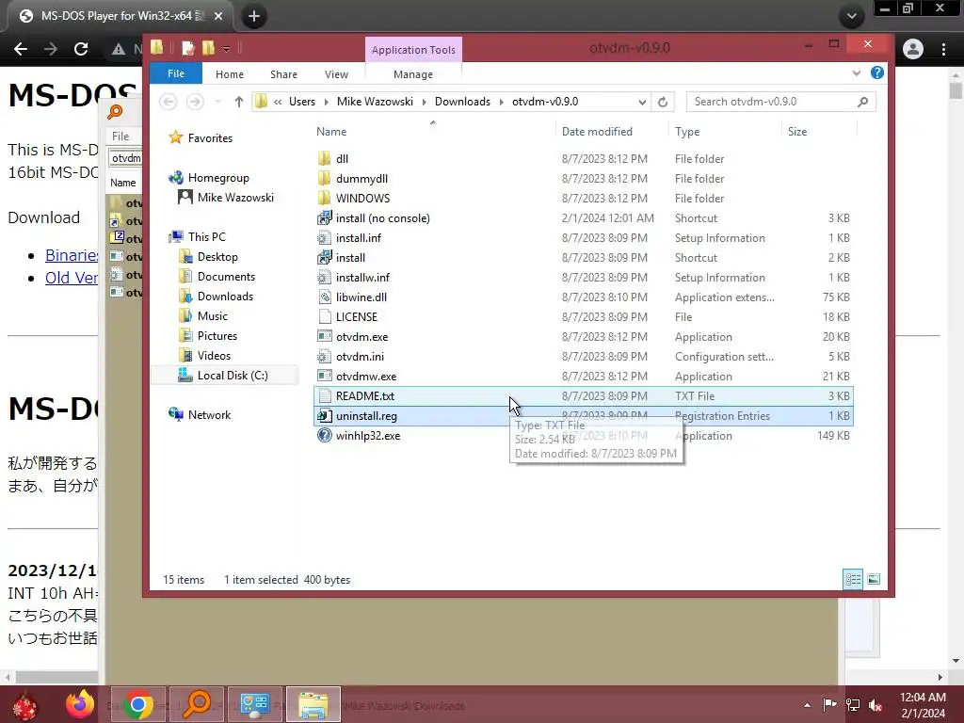Click the Explorer forward navigation arrow
This screenshot has height=723, width=964.
pyautogui.click(x=195, y=102)
